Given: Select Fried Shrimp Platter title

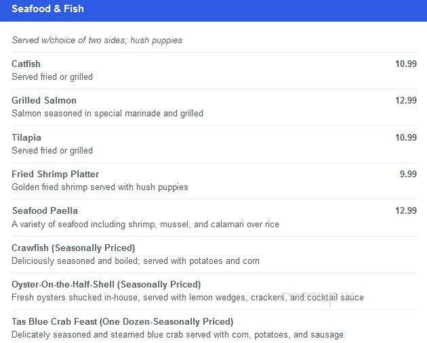Looking at the screenshot, I should pos(56,175).
